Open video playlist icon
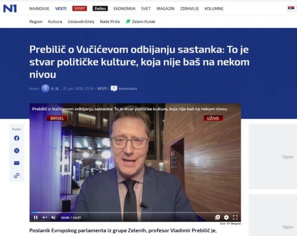This screenshot has width=297, height=236. tap(218, 218)
